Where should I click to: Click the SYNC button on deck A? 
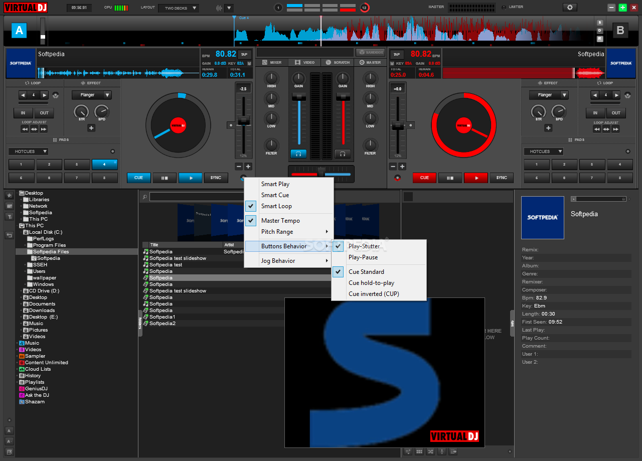[x=216, y=178]
